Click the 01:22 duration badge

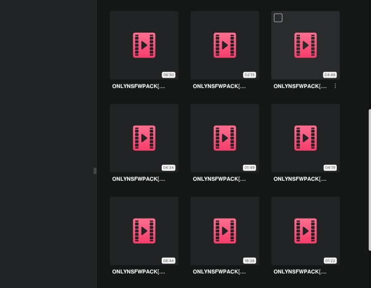coord(330,261)
